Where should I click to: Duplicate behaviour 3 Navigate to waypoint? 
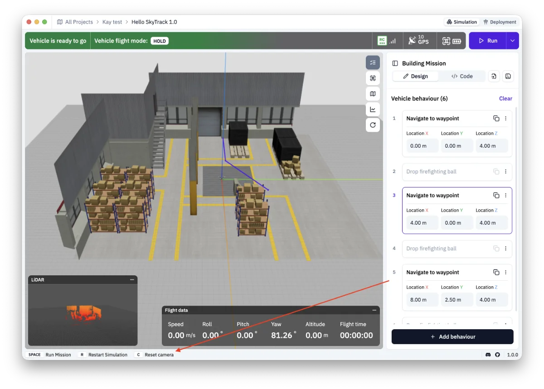pyautogui.click(x=496, y=196)
